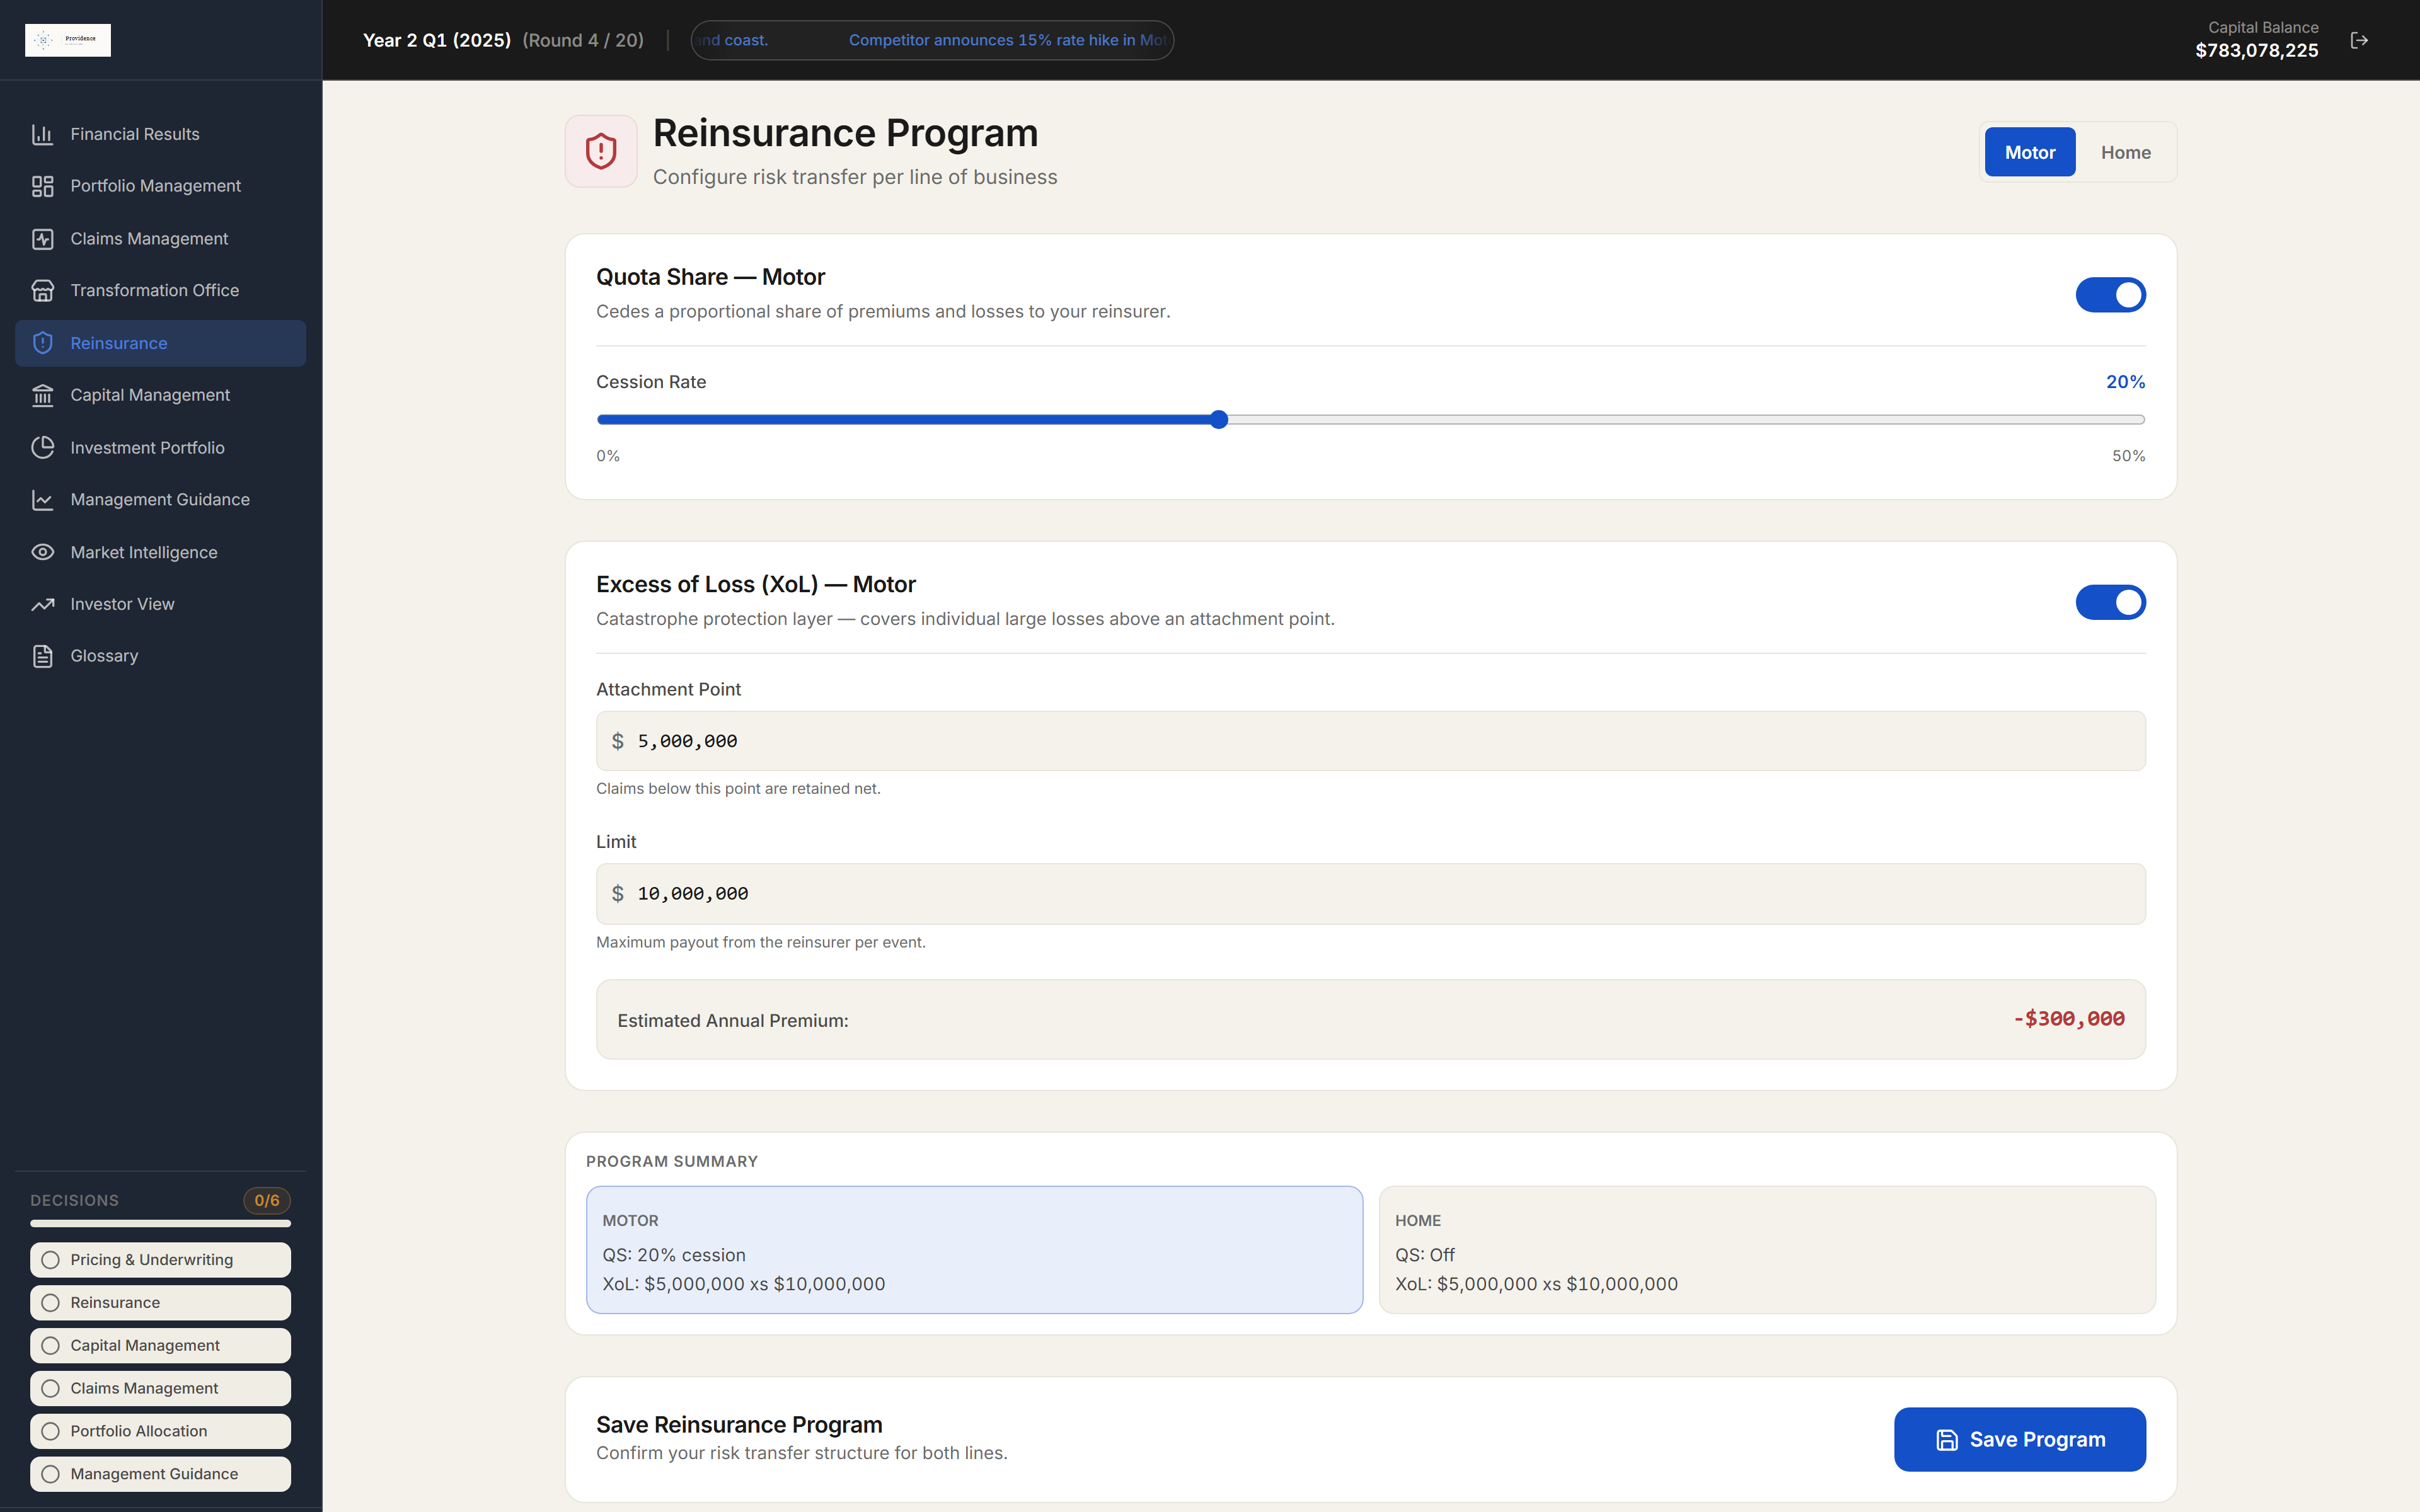Click the Glossary document icon
The image size is (2420, 1512).
42,656
